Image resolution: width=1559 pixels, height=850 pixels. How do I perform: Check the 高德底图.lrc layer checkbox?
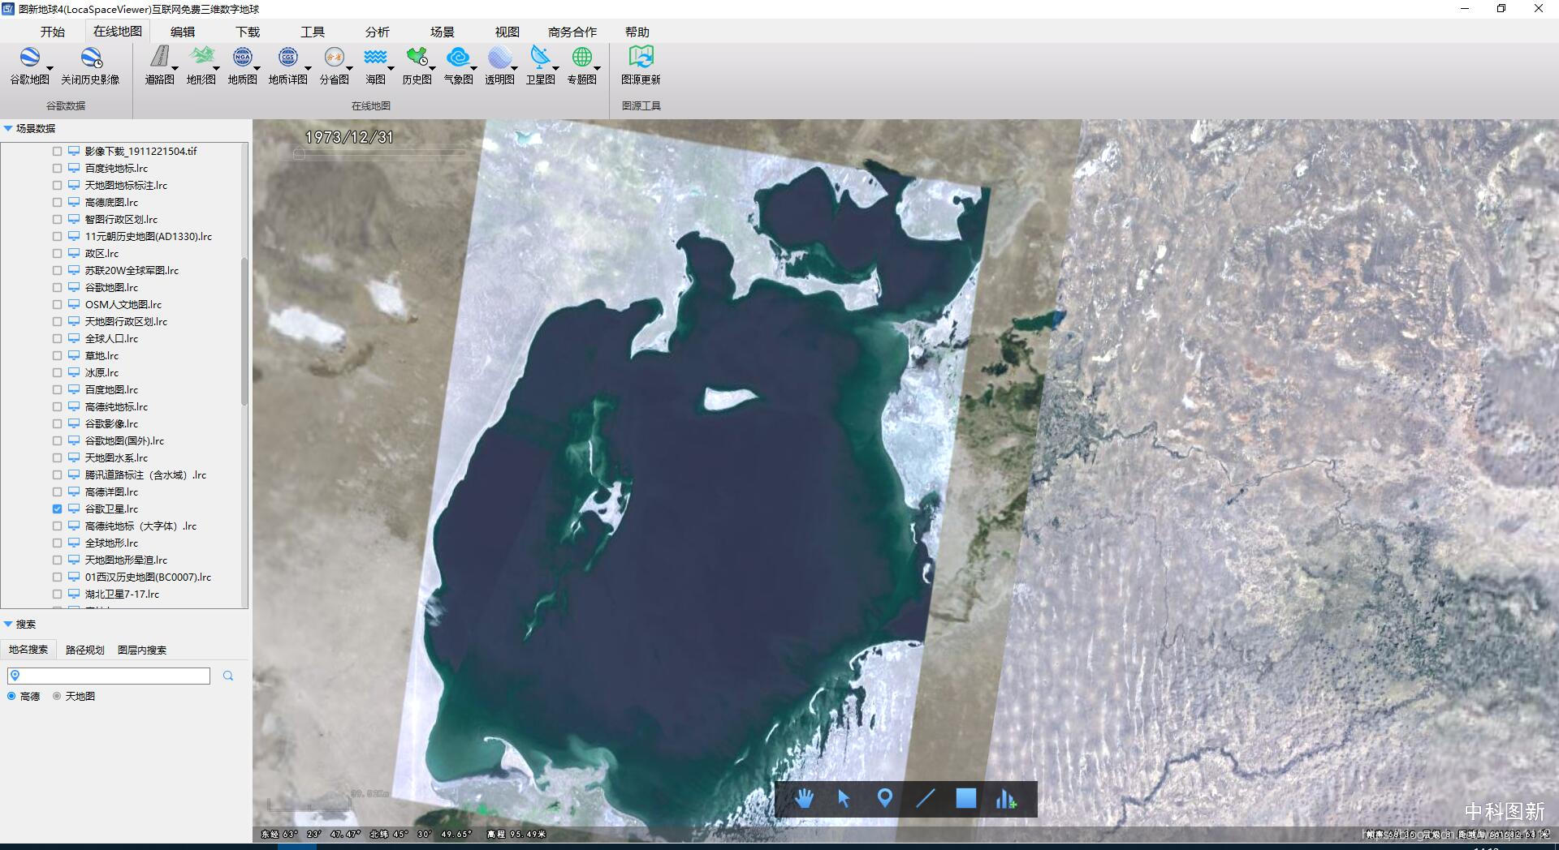tap(57, 202)
